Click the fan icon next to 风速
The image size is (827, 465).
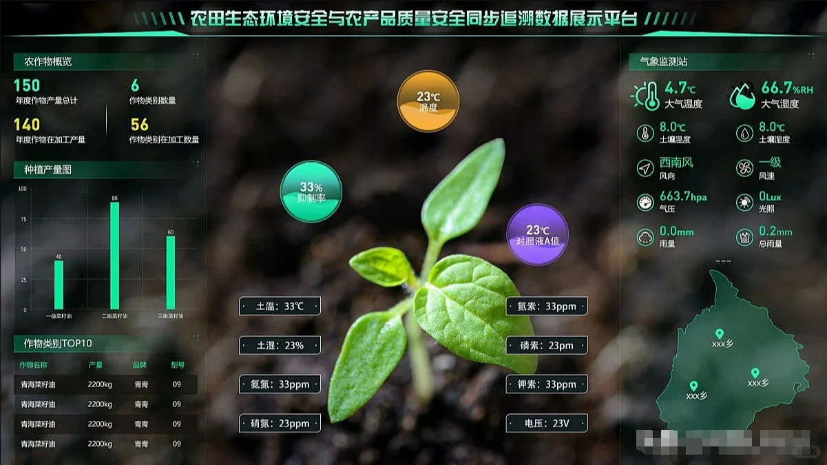tap(744, 167)
